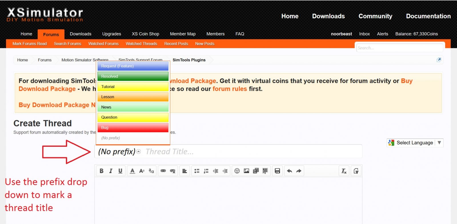Open the Select Language dropdown

click(415, 143)
